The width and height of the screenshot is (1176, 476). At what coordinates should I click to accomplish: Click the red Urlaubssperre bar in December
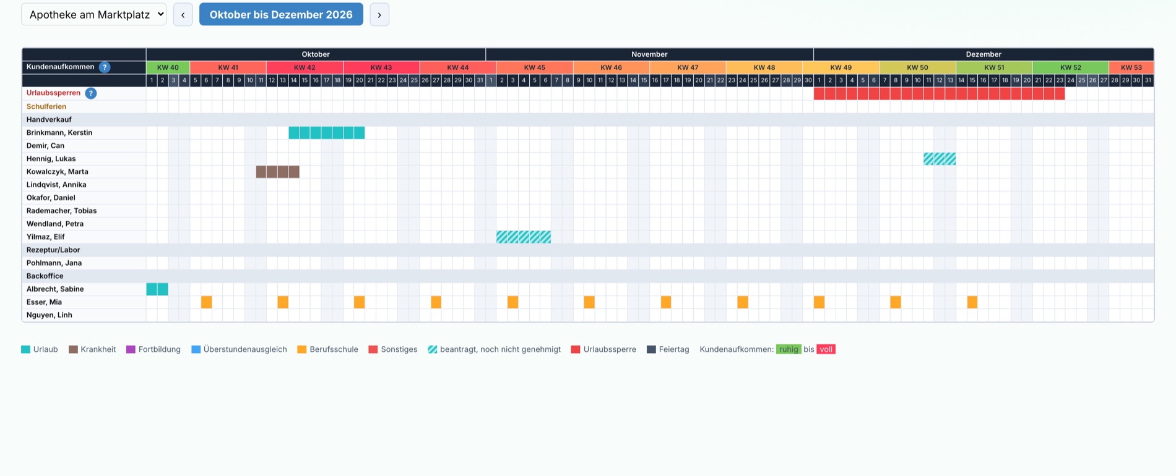pos(940,93)
